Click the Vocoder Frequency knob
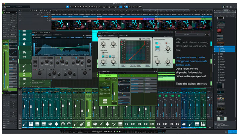The image size is (239, 136). coord(103,62)
